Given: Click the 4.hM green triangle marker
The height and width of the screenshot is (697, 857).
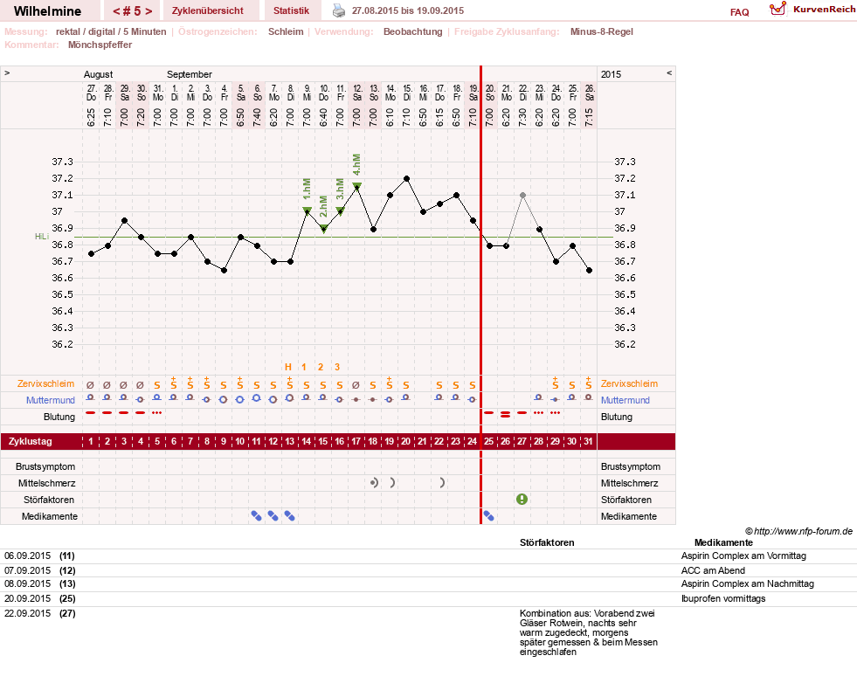Looking at the screenshot, I should tap(357, 186).
